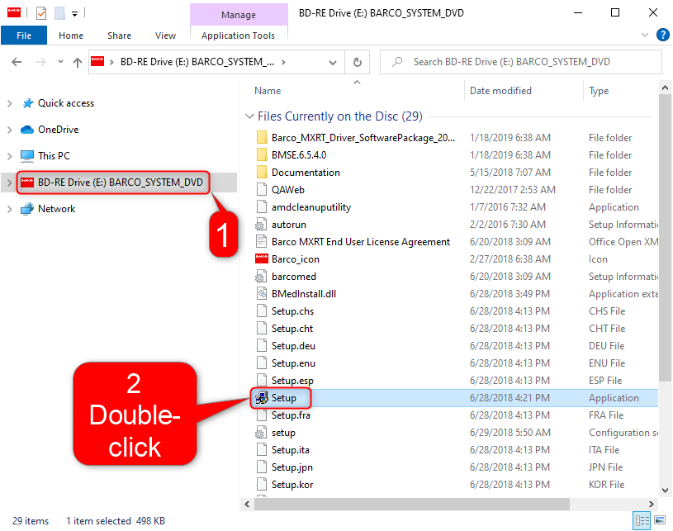The image size is (673, 531).
Task: Switch to the View ribbon tab
Action: [x=165, y=36]
